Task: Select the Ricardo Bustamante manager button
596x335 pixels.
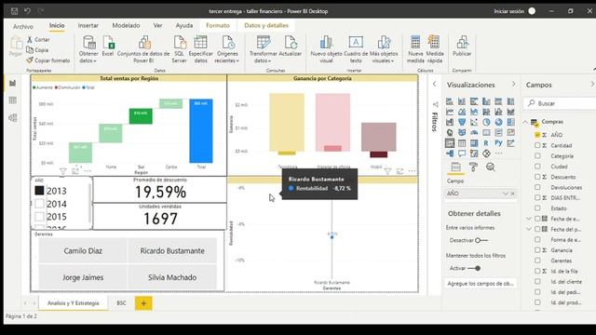Action: click(172, 250)
